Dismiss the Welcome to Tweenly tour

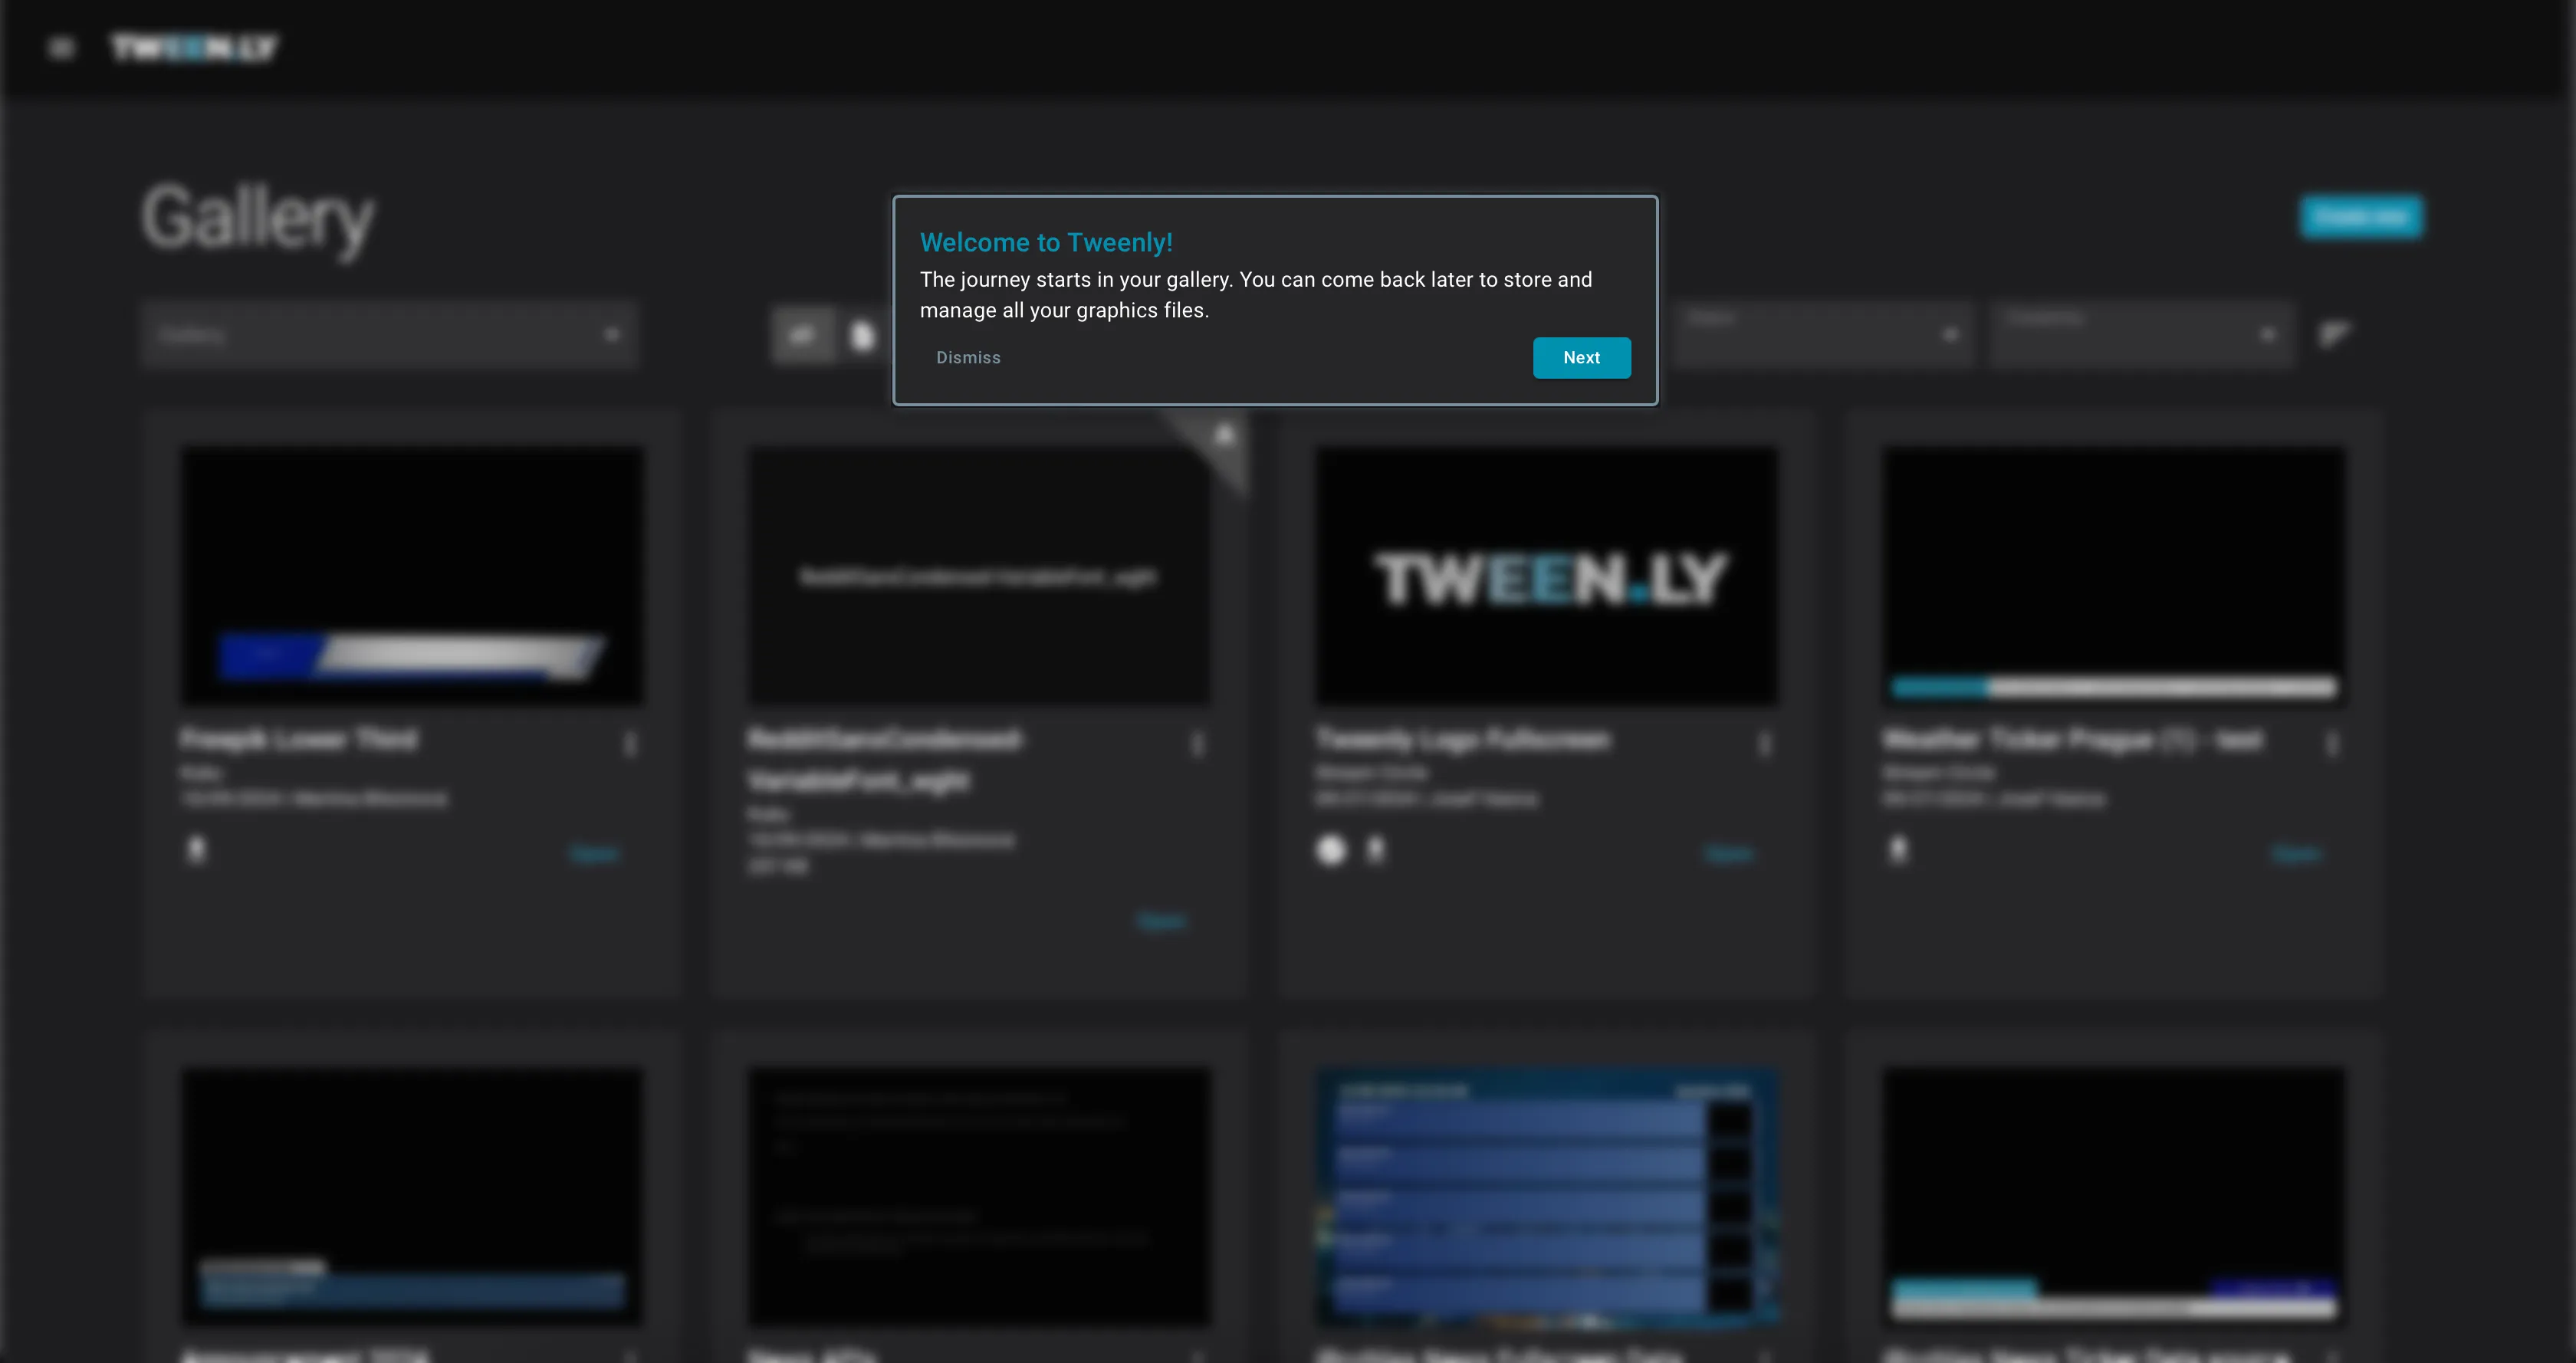tap(967, 358)
